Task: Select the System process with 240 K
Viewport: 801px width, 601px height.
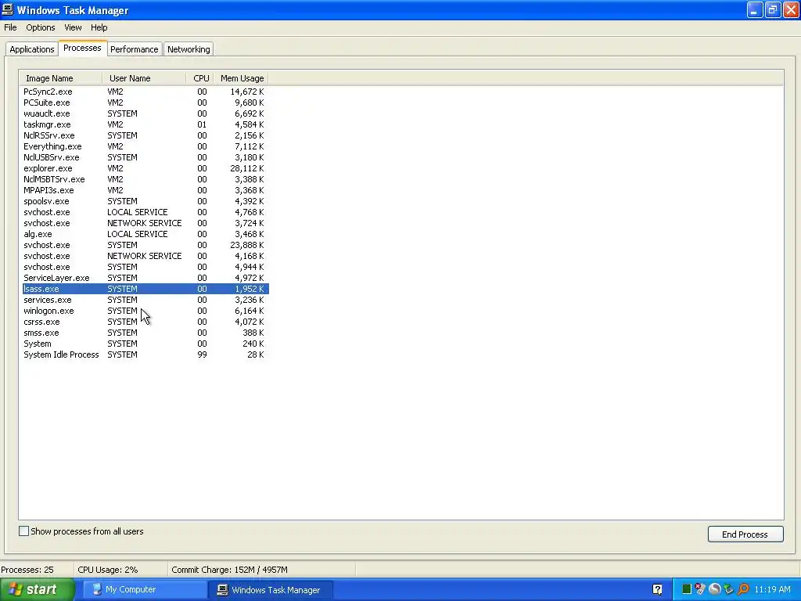Action: point(145,344)
